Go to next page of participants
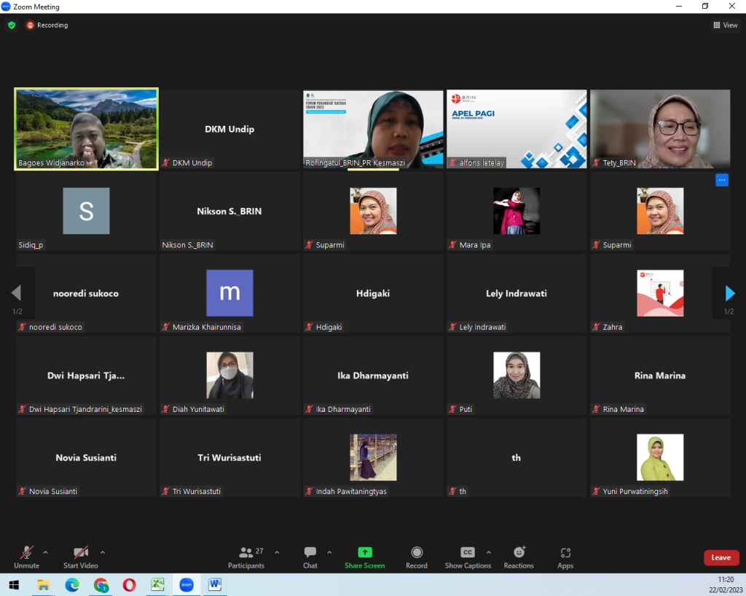Viewport: 746px width, 596px height. (730, 293)
